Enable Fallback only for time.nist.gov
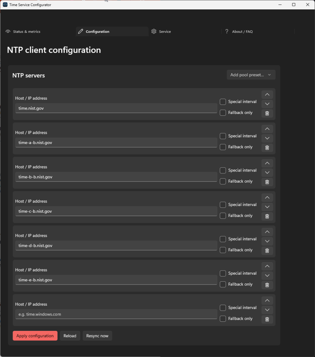This screenshot has height=357, width=315. pos(223,113)
